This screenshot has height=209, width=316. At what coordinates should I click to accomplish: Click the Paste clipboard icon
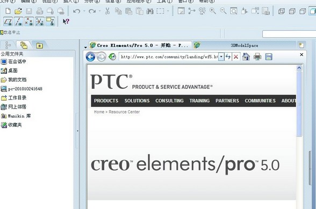coord(128,11)
